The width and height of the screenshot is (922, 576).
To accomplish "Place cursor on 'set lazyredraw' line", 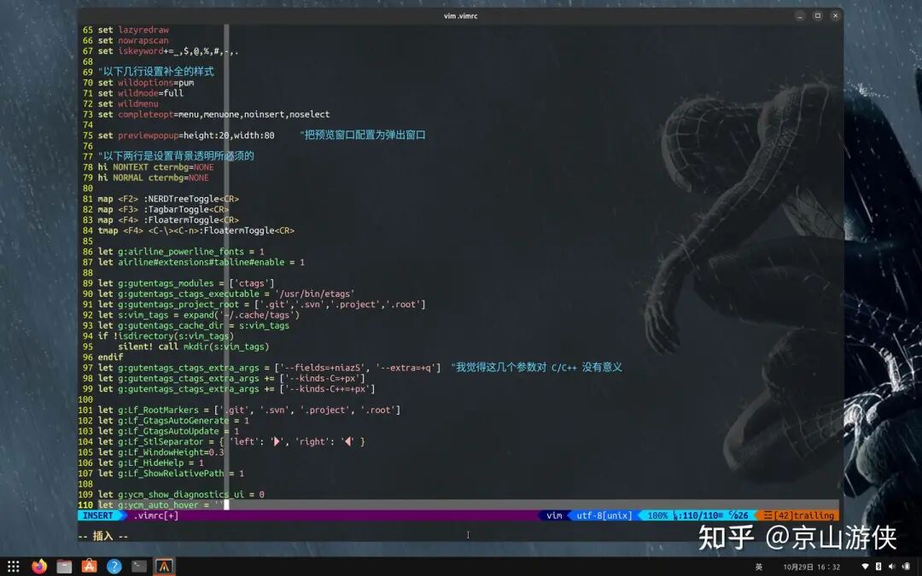I will point(133,30).
